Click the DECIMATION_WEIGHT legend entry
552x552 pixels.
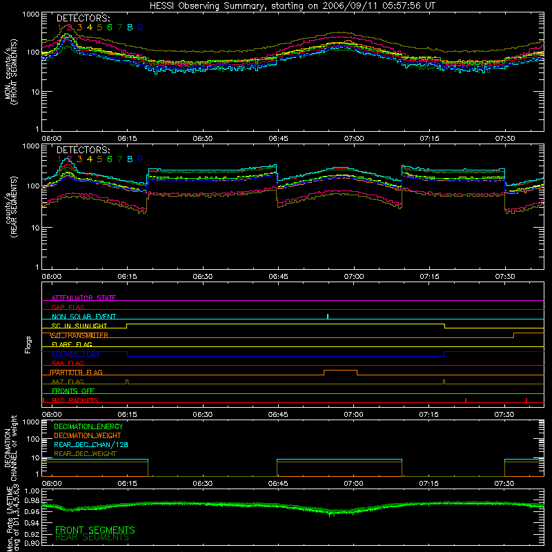[x=88, y=435]
